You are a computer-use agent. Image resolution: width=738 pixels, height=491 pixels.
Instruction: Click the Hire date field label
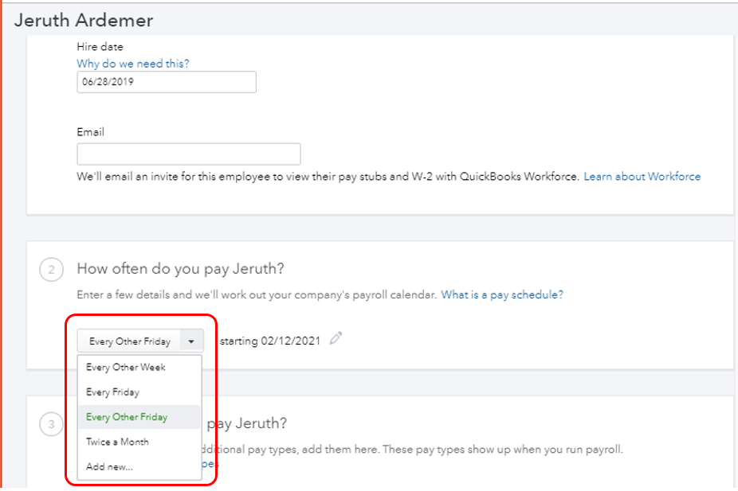pyautogui.click(x=100, y=47)
